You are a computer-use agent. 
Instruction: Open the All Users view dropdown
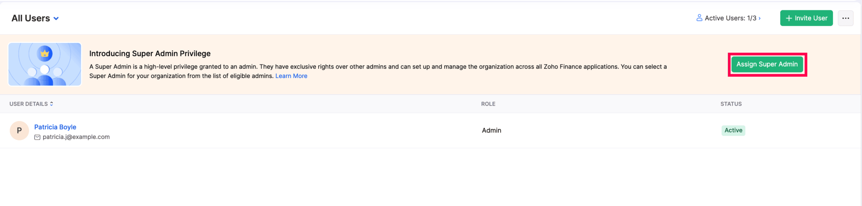point(35,18)
